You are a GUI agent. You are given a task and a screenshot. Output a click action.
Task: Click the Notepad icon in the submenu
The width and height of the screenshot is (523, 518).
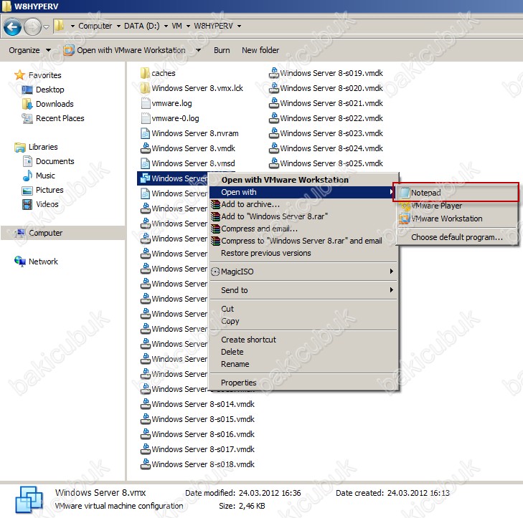(x=405, y=193)
